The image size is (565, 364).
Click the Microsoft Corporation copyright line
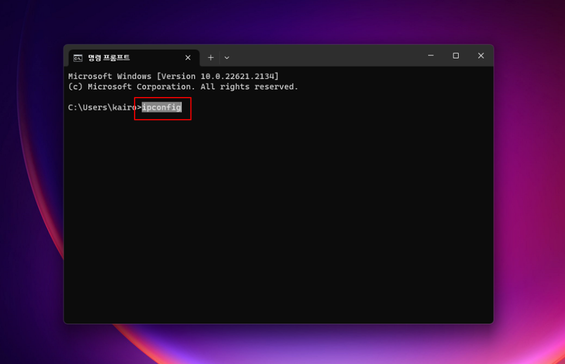click(183, 87)
